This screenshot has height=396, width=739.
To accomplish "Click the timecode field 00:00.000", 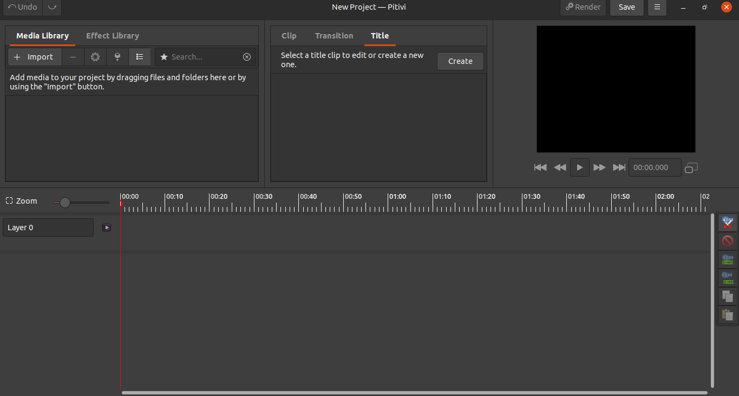I will [x=655, y=167].
